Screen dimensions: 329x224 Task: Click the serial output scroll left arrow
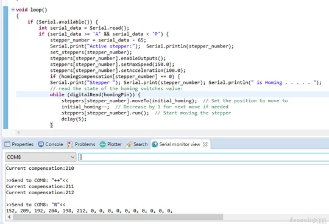tap(9, 217)
